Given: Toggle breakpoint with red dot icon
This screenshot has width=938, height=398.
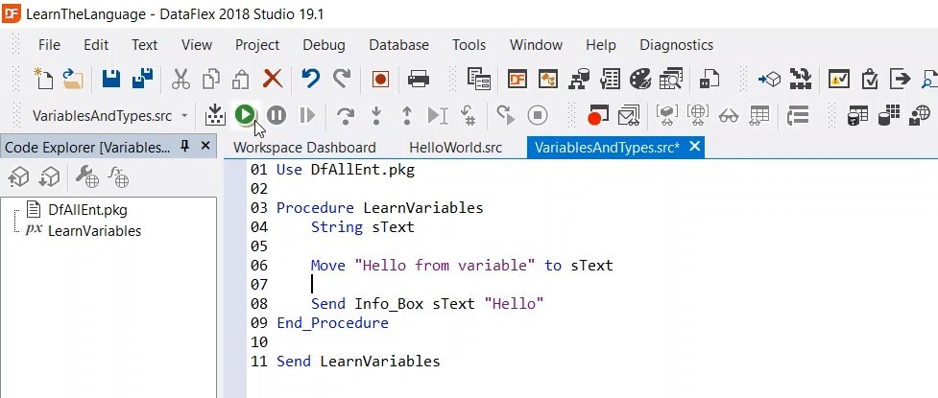Looking at the screenshot, I should point(597,116).
